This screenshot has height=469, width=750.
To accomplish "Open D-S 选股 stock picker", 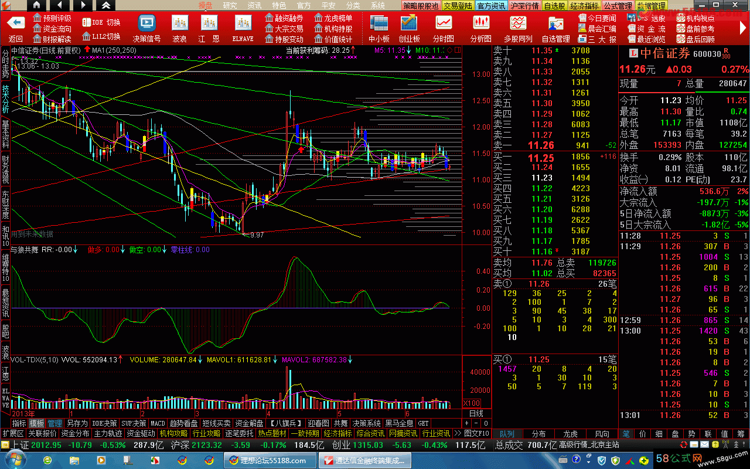I will 646,18.
